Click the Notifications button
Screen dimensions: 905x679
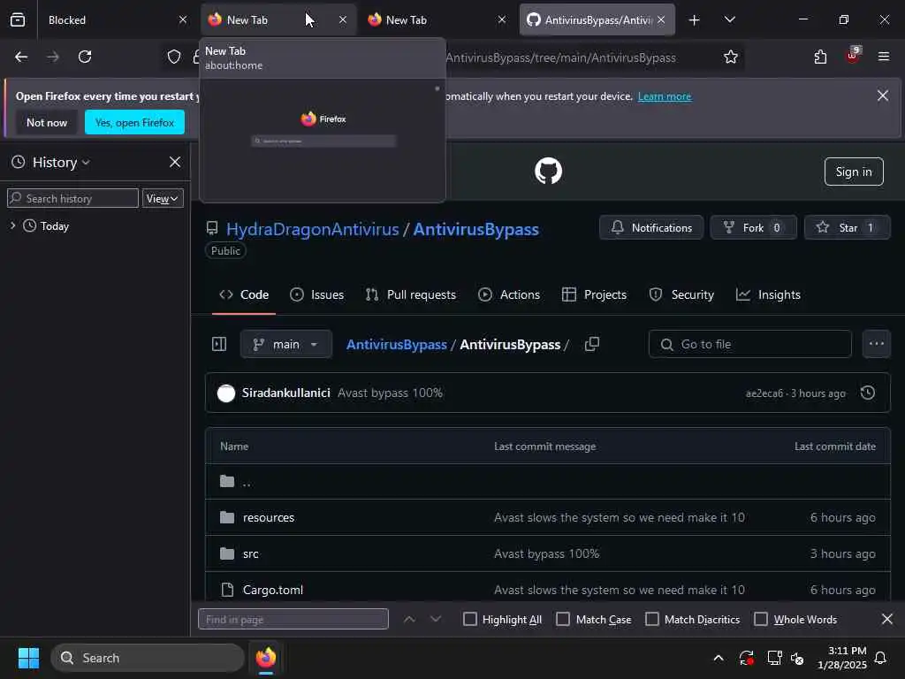651,227
